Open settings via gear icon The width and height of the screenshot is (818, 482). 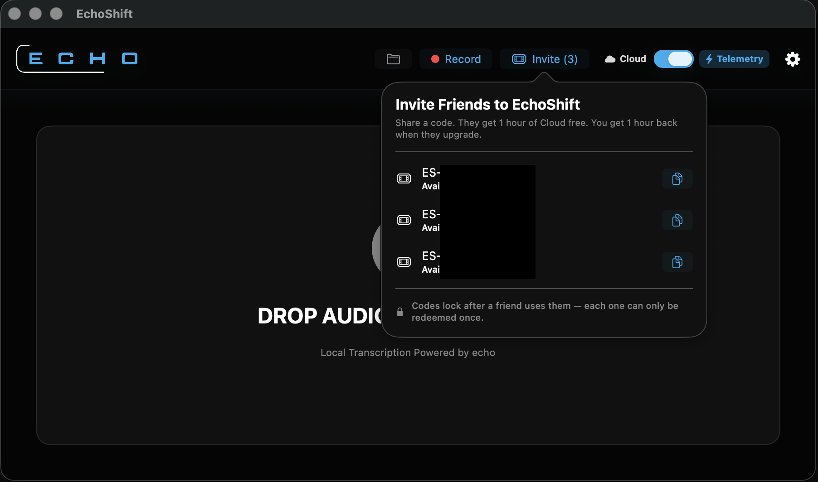(793, 59)
